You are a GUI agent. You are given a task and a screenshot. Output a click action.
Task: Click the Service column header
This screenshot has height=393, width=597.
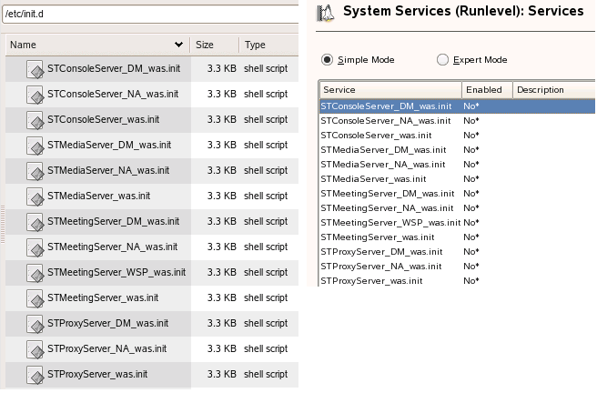point(390,90)
